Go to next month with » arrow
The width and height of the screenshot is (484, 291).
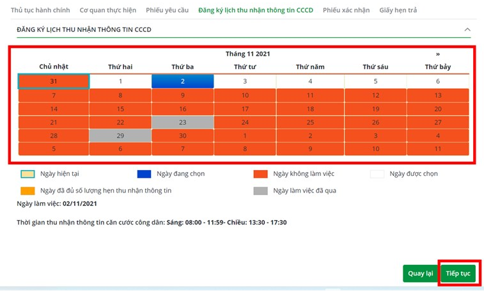(x=438, y=54)
